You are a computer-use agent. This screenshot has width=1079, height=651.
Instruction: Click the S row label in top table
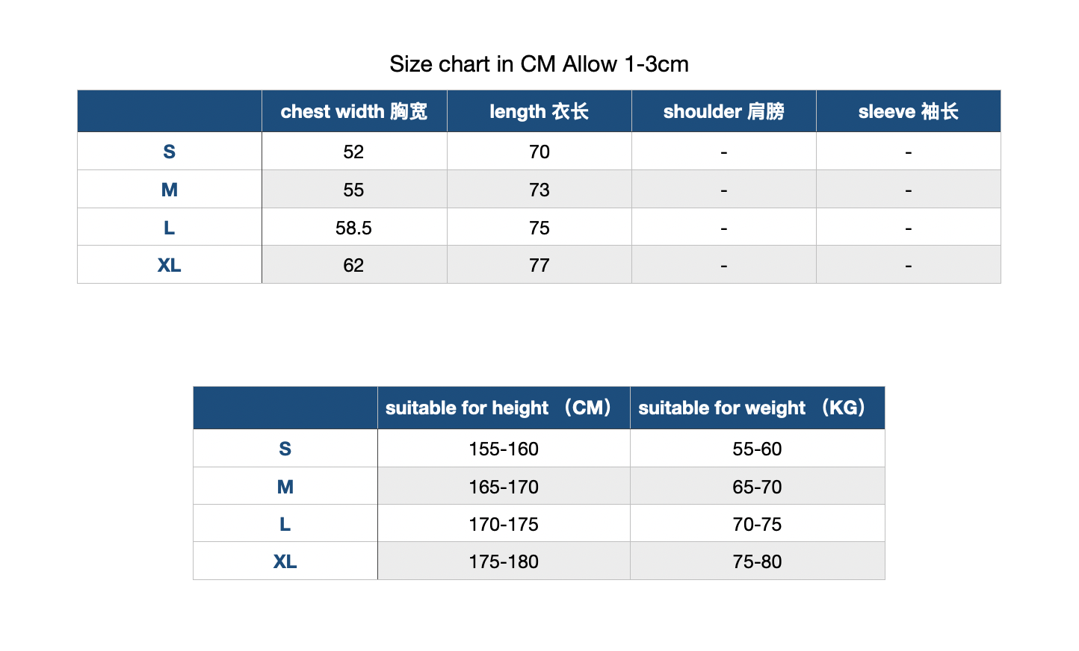170,152
